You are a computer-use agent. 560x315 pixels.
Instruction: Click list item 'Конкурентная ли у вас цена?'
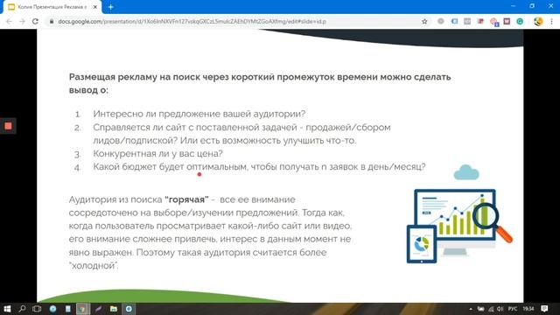tap(157, 153)
